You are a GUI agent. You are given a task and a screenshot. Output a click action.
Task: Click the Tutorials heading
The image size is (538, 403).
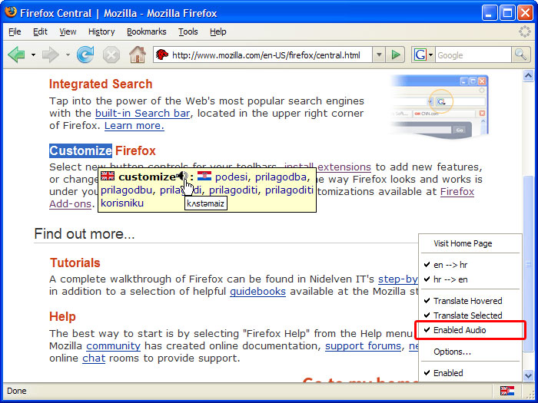tap(75, 263)
